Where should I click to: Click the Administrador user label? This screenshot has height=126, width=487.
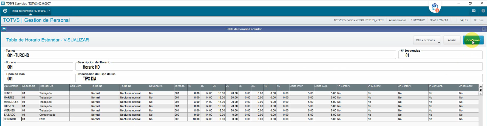coord(397,20)
